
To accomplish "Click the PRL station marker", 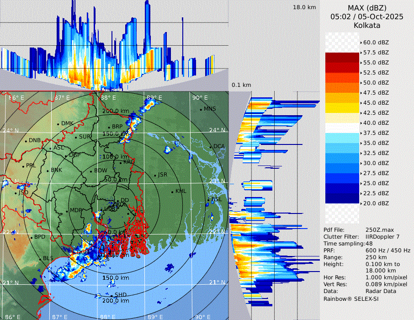I will click(23, 165).
